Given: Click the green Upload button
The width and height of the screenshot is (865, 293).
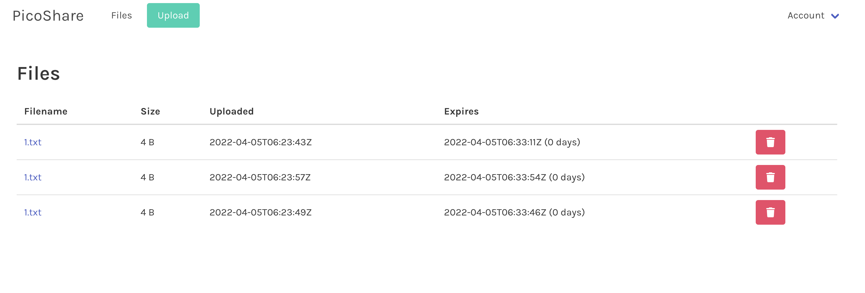Looking at the screenshot, I should pos(173,15).
